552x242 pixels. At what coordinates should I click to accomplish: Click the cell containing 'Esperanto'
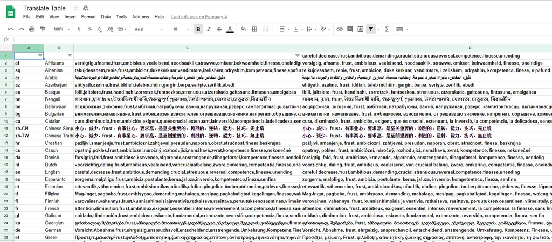59,179
